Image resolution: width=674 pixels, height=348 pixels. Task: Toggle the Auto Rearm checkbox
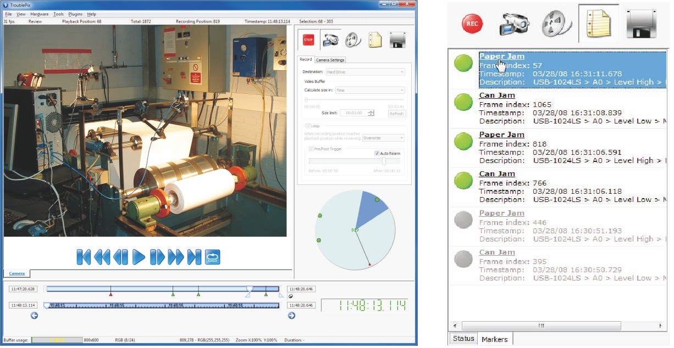377,153
